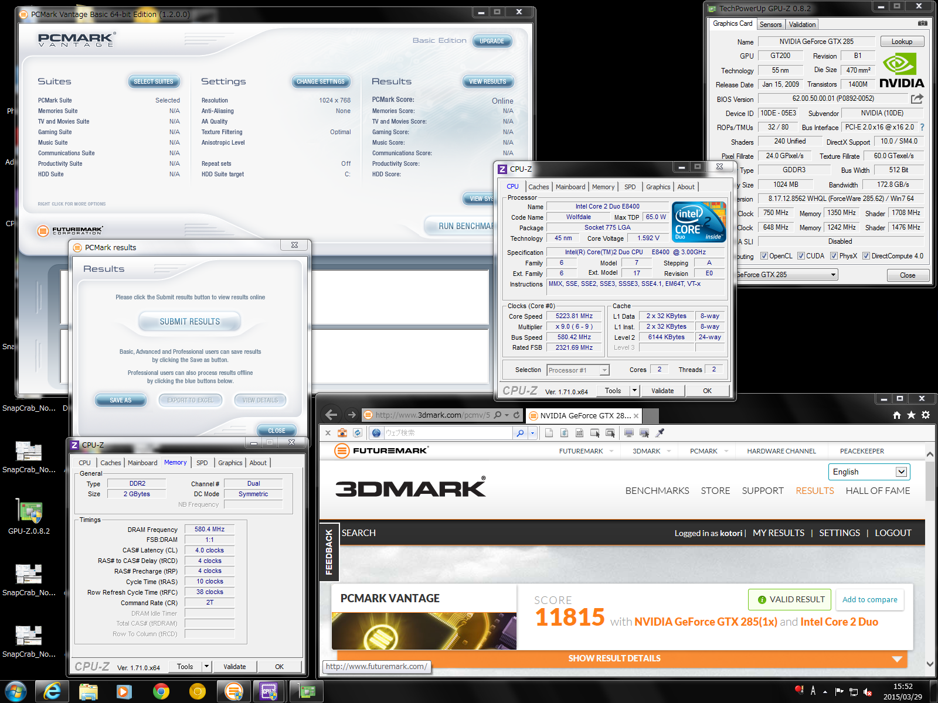This screenshot has height=703, width=938.
Task: Click the Futuremark logo on the webpage
Action: click(x=381, y=451)
